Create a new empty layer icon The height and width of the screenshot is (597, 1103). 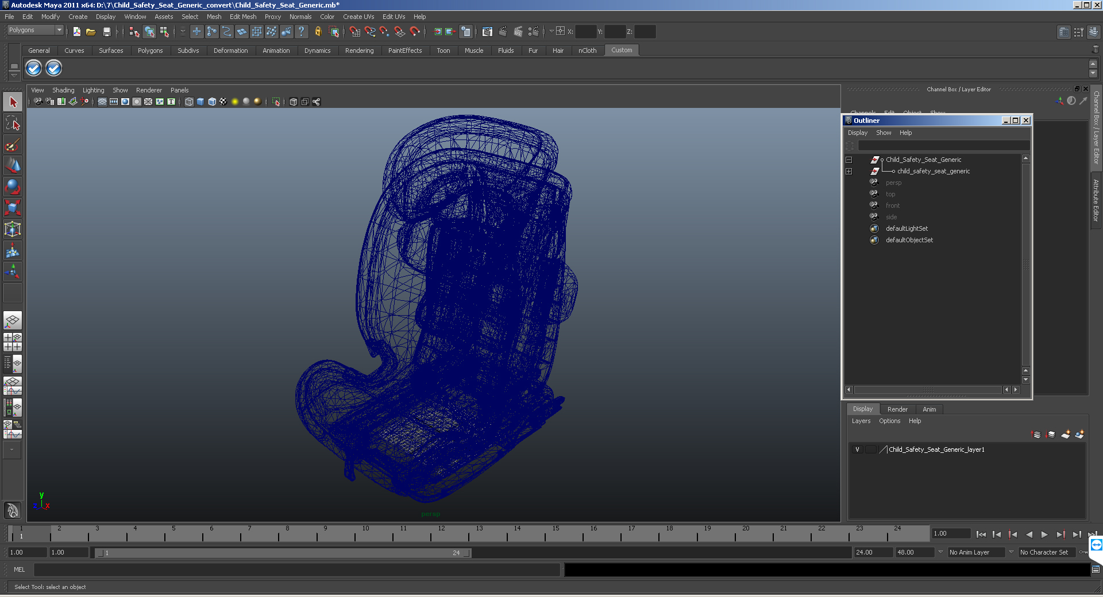[x=1066, y=435]
